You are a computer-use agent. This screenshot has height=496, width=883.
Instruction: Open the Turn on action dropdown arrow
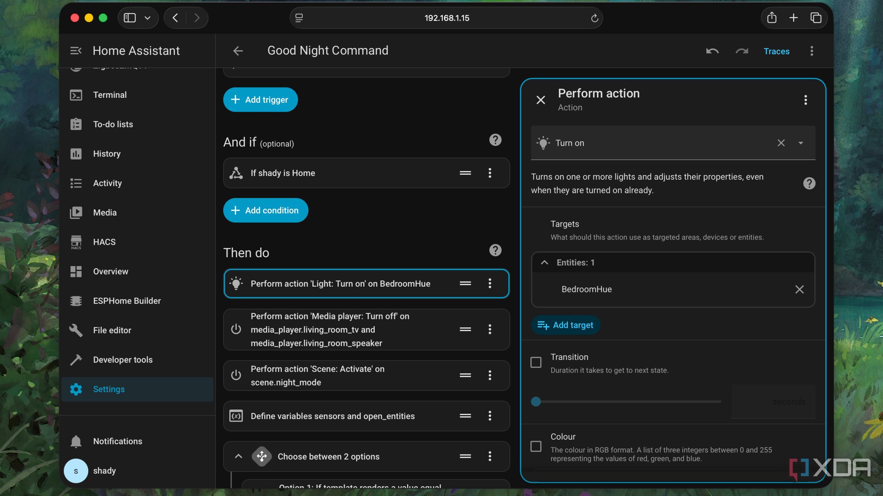point(800,143)
